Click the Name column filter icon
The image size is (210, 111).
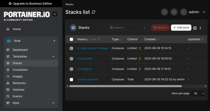pyautogui.click(x=99, y=39)
